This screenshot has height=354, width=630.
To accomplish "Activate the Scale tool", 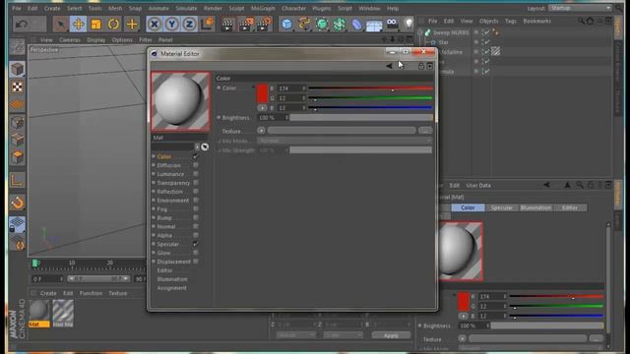I will pyautogui.click(x=95, y=24).
